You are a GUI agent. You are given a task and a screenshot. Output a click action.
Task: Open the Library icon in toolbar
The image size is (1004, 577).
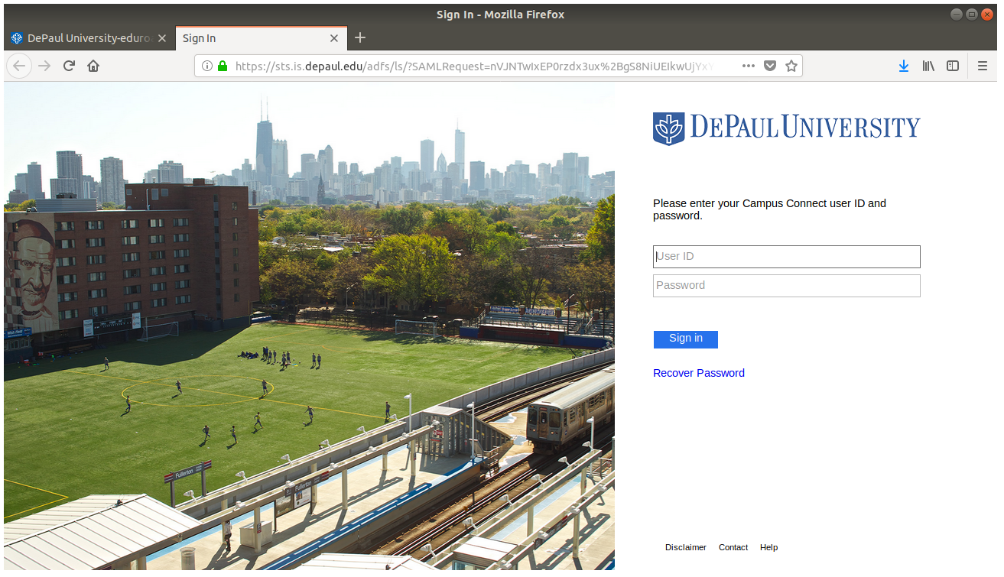(928, 66)
